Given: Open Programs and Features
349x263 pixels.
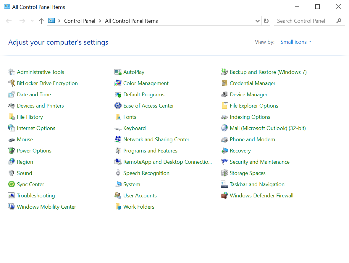Looking at the screenshot, I should [x=150, y=150].
